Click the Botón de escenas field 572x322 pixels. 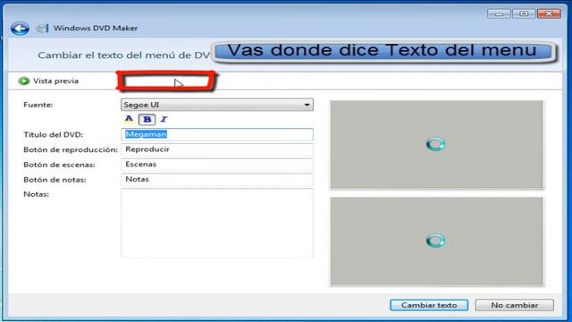[x=216, y=165]
